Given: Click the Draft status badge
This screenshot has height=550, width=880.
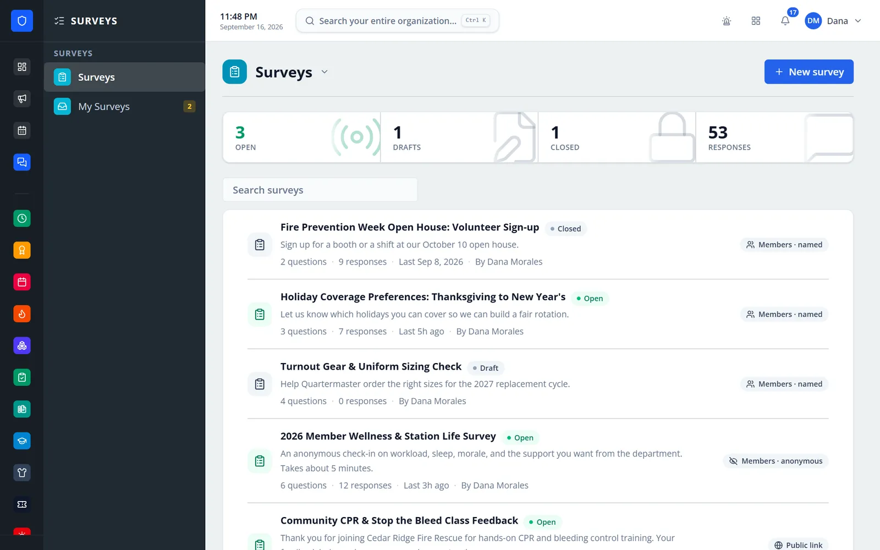Looking at the screenshot, I should 486,368.
